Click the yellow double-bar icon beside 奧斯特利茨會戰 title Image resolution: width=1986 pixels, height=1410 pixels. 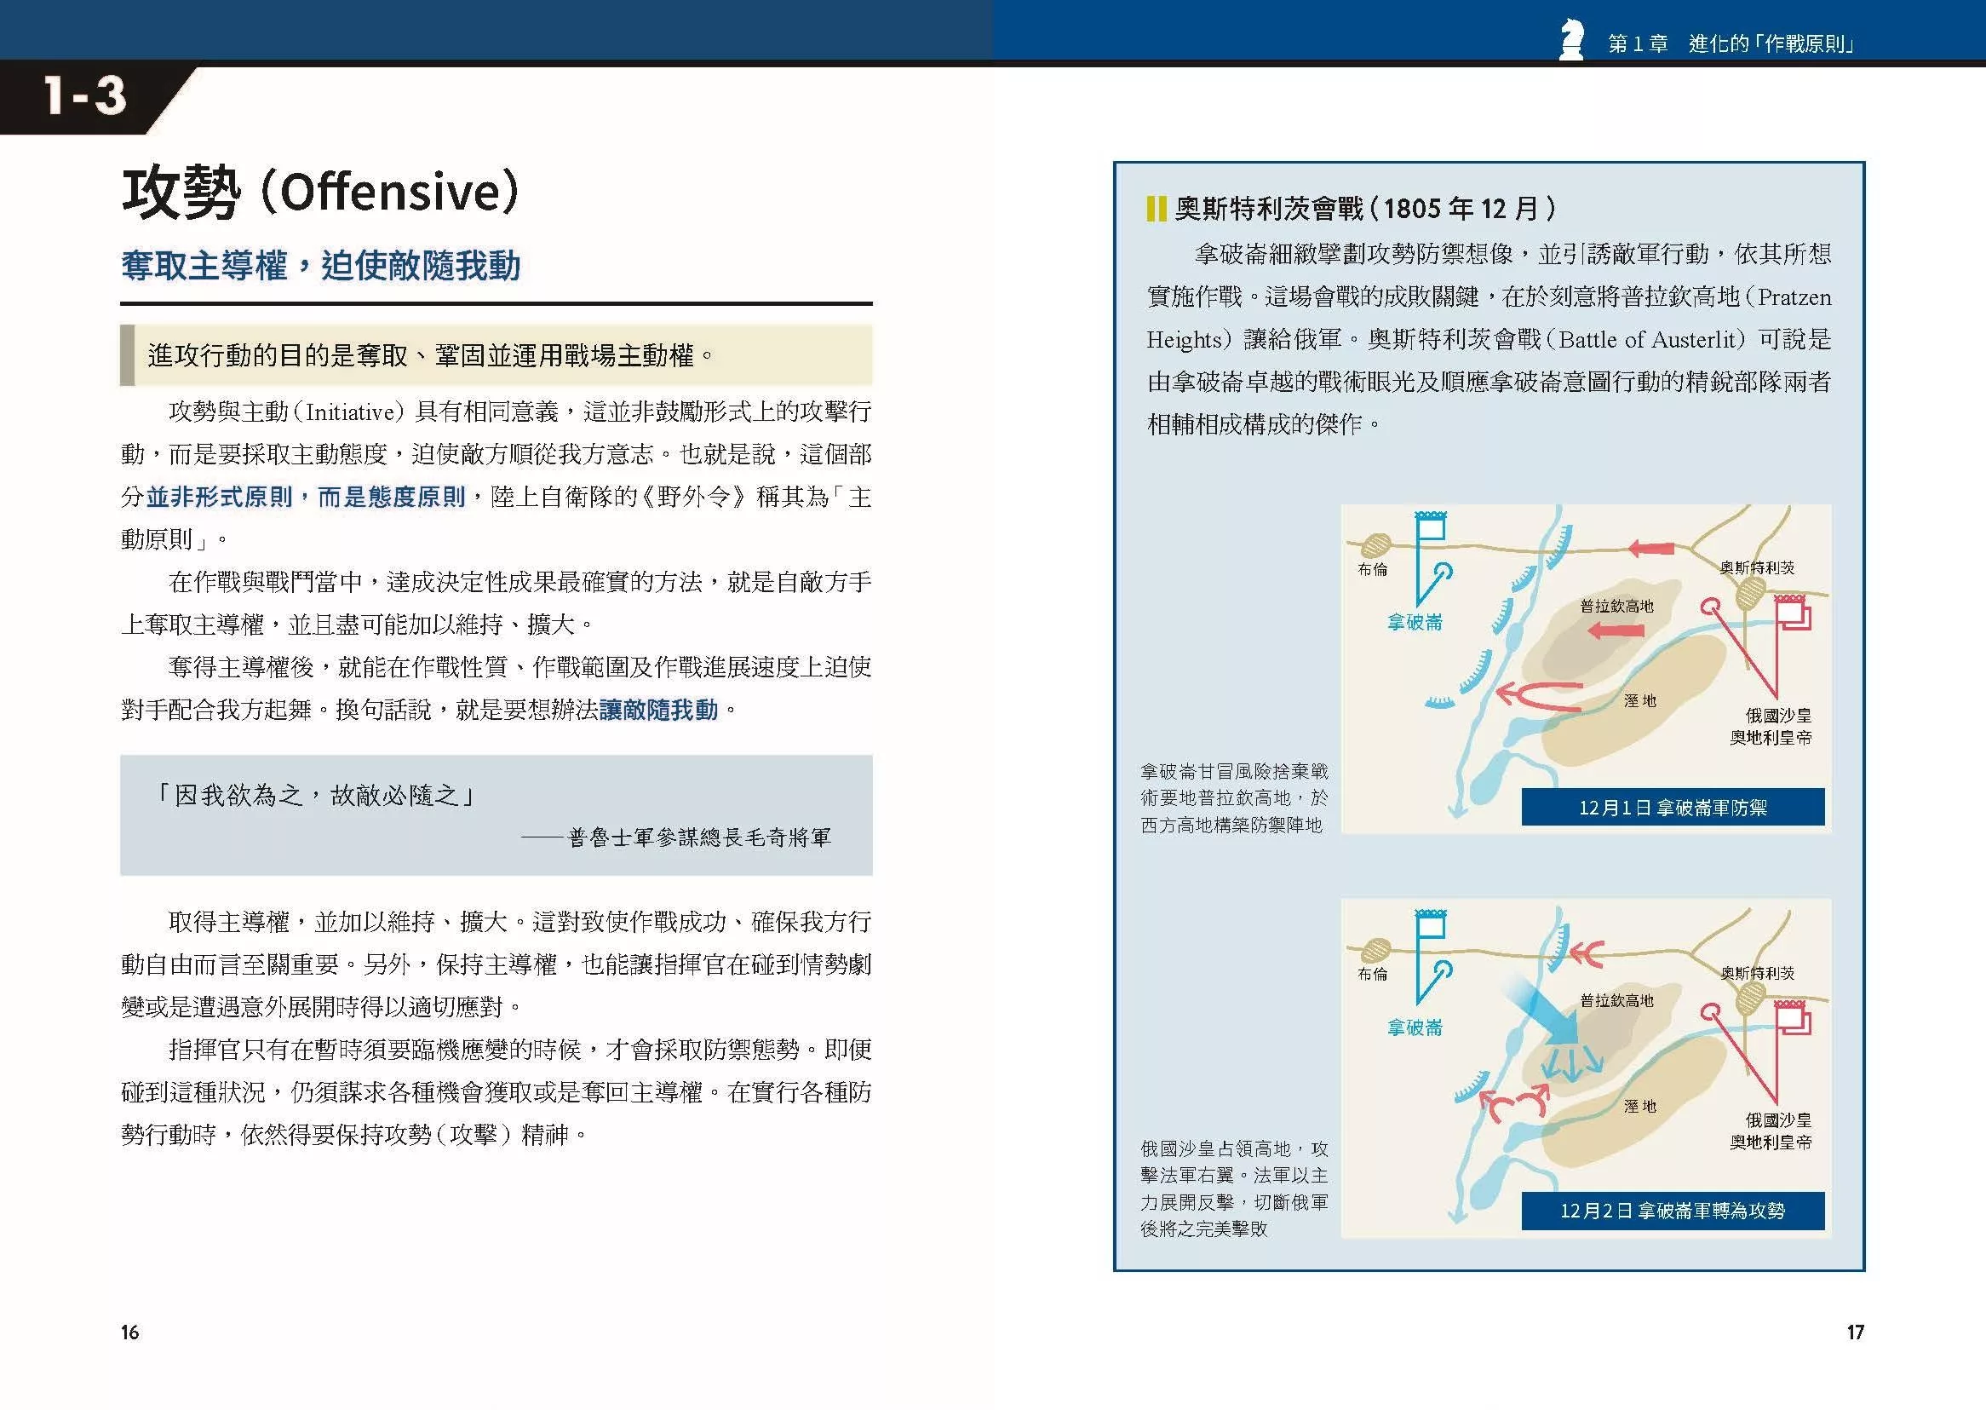click(x=1156, y=209)
